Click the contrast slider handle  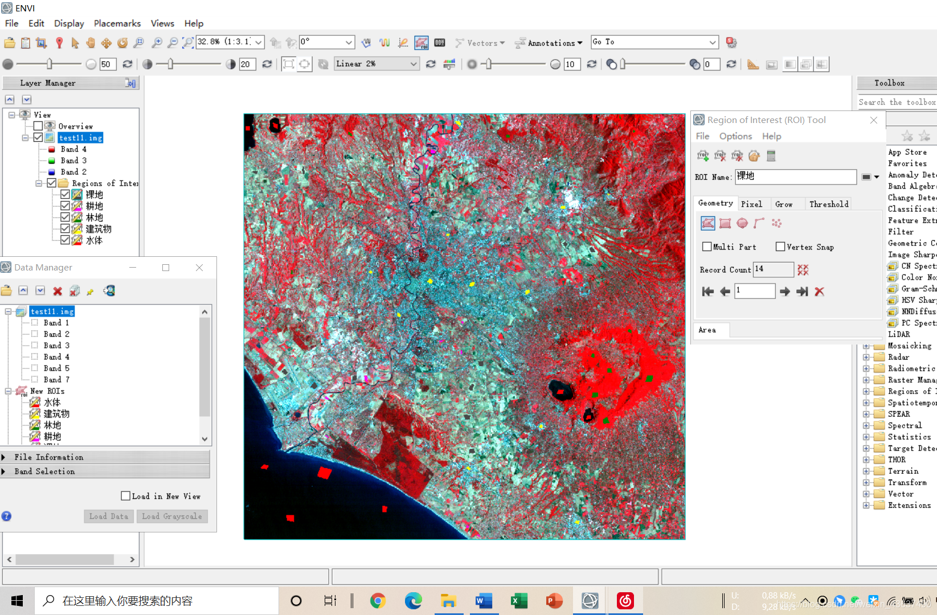tap(170, 64)
